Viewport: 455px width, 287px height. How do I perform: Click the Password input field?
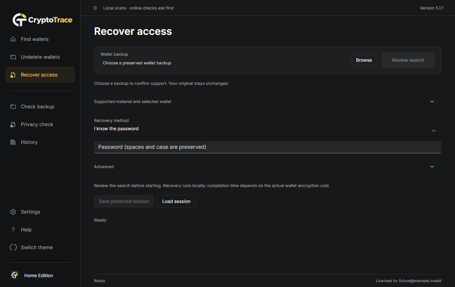[268, 147]
